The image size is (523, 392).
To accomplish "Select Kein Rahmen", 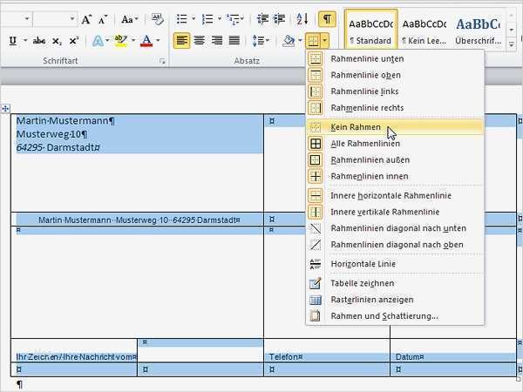I will 394,127.
